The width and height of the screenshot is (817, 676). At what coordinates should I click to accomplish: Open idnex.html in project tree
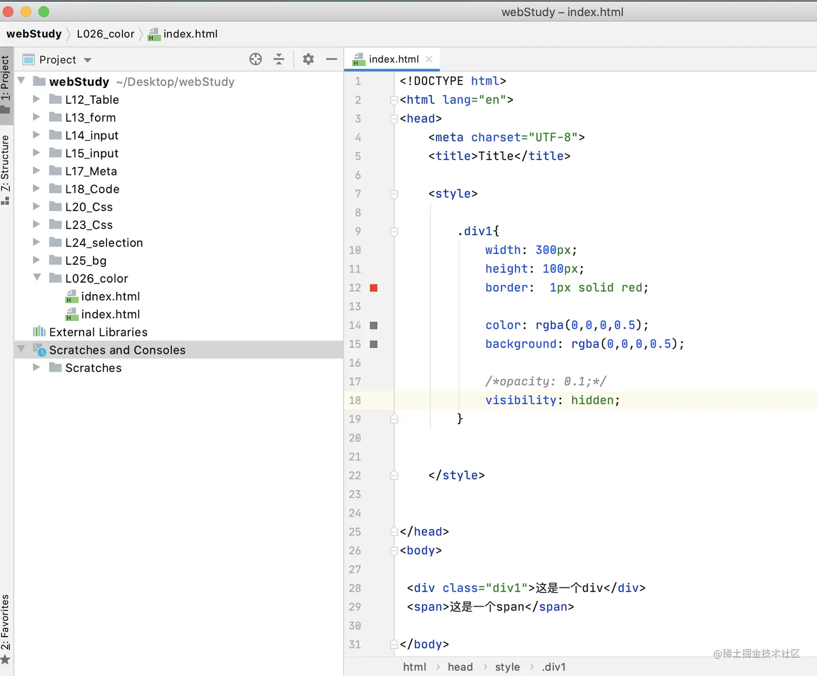[x=110, y=296]
